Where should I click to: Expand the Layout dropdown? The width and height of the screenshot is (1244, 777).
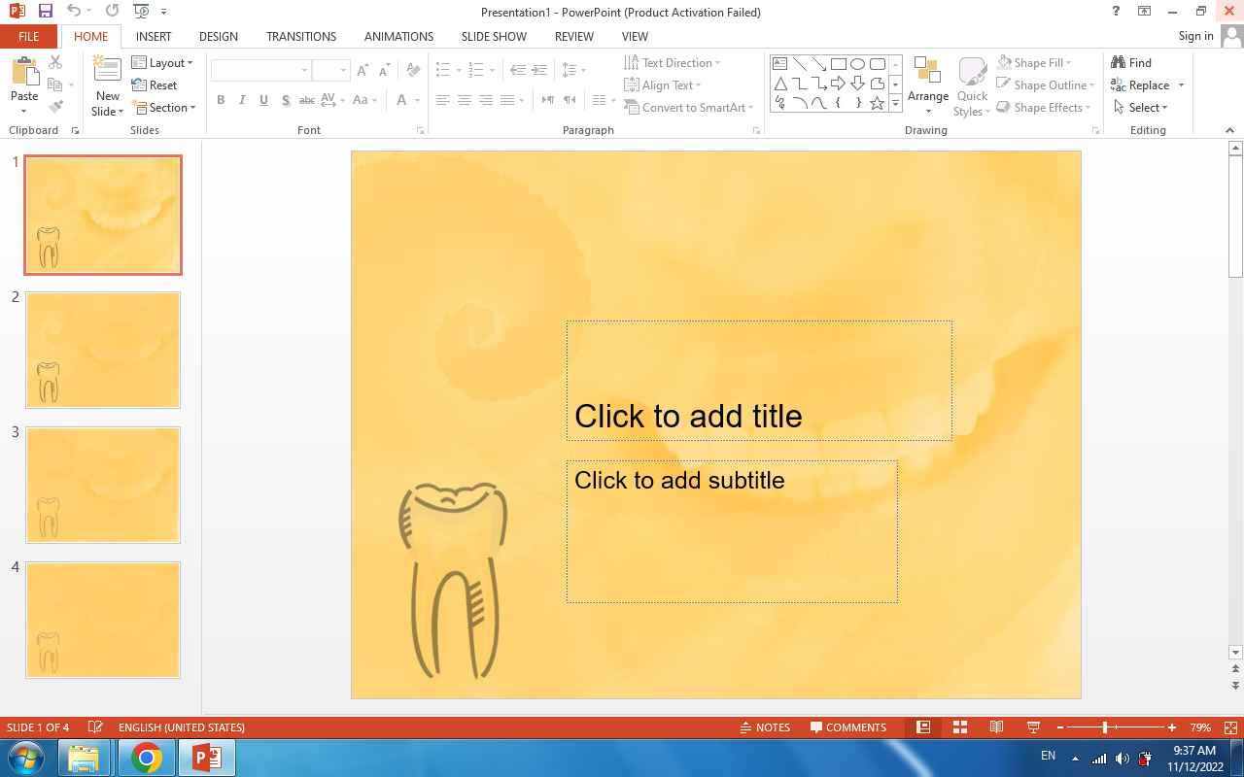pos(165,63)
